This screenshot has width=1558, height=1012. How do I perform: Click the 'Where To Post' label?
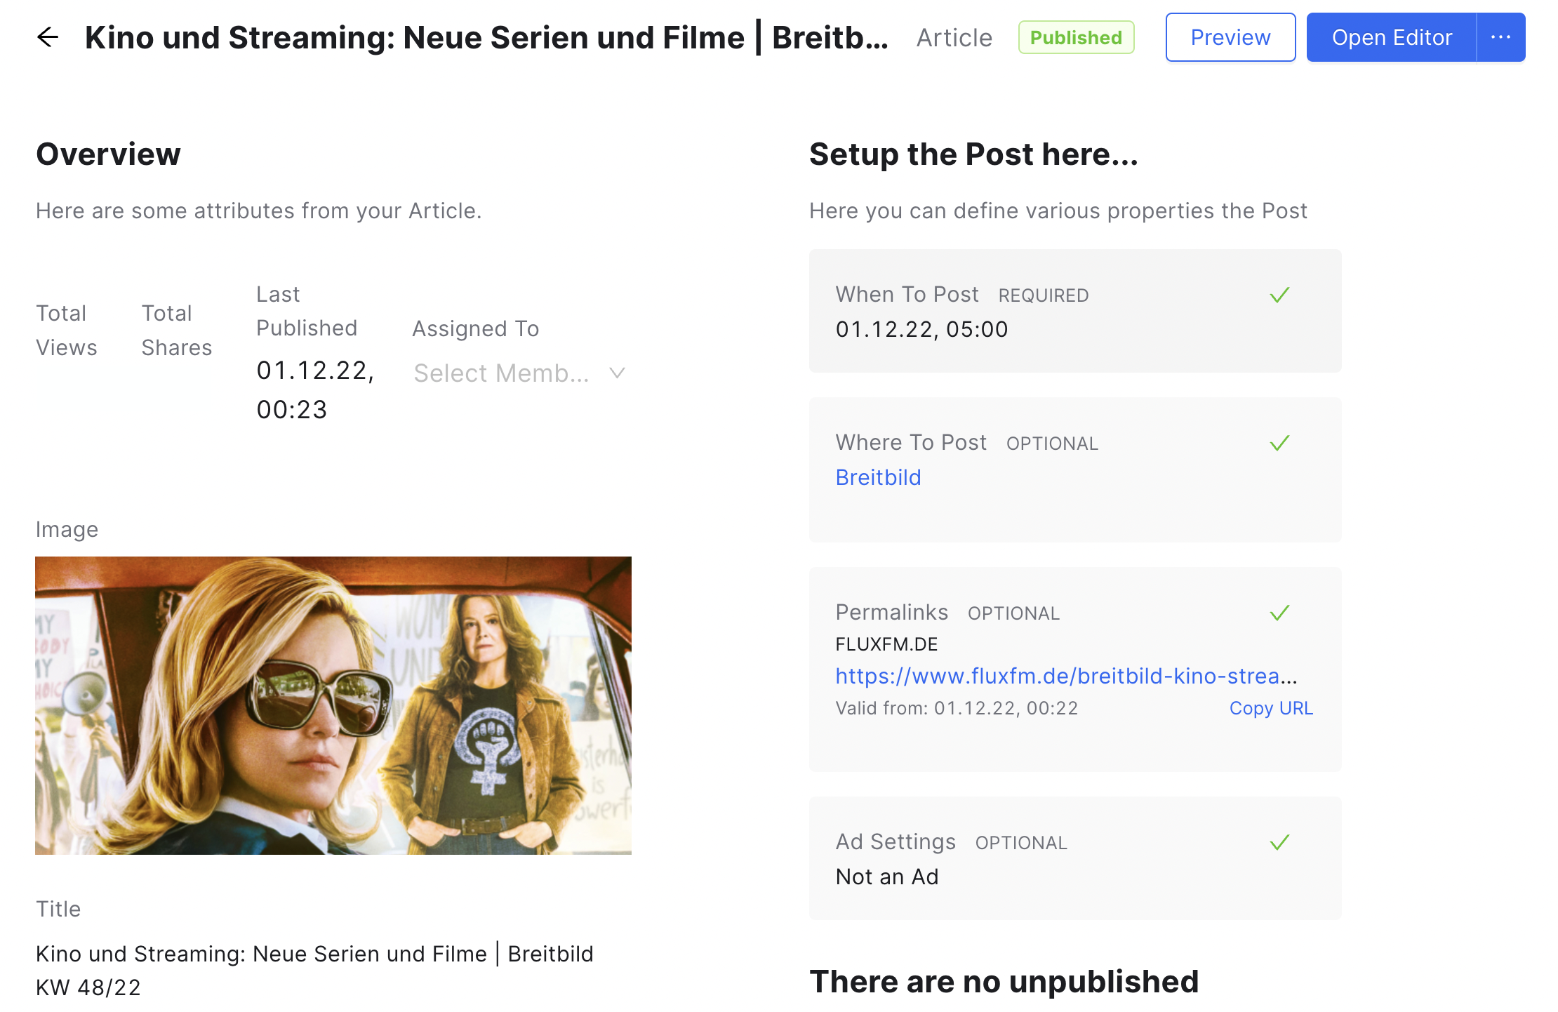point(911,443)
